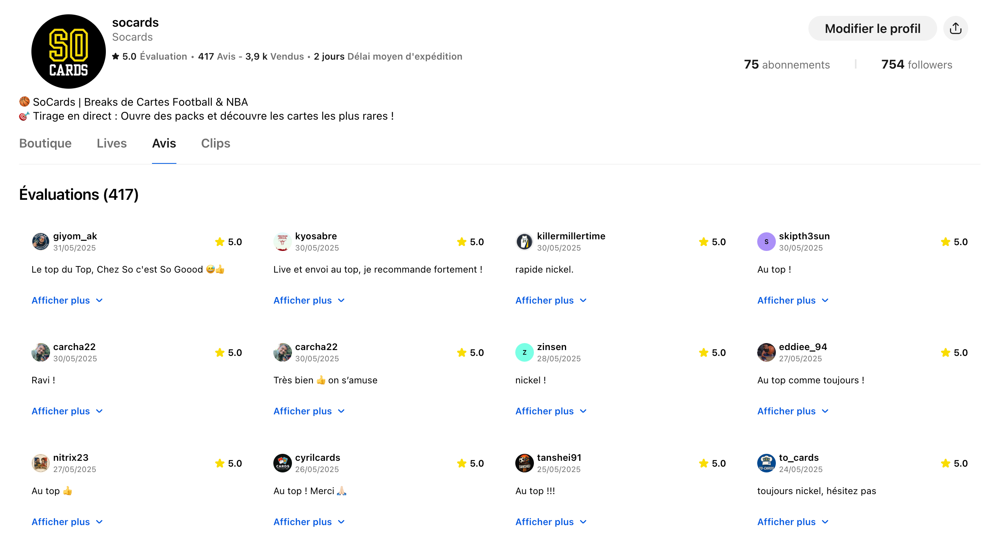Open the 75 abonnements list

tap(787, 65)
